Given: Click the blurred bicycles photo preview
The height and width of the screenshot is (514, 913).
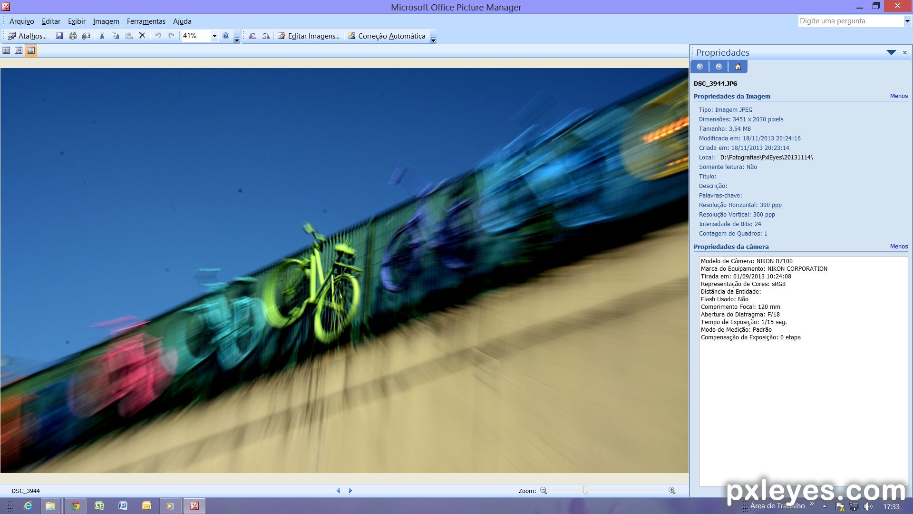Looking at the screenshot, I should coord(344,270).
